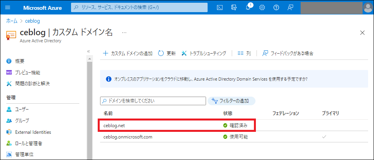This screenshot has height=160, width=374.
Task: Open トラブルシューティング in the toolbar
Action: (x=204, y=53)
